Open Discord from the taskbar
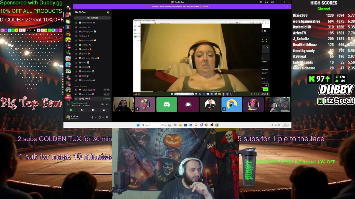The image size is (355, 199). click(201, 125)
